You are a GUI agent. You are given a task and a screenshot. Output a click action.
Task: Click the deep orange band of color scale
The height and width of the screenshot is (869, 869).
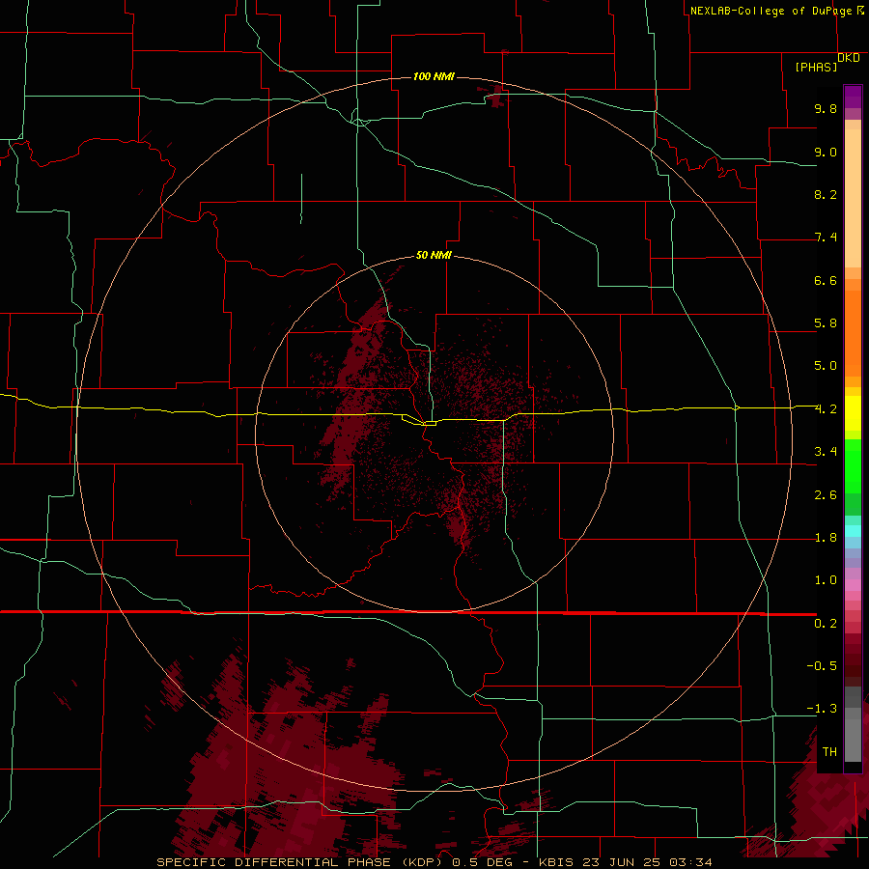[x=853, y=332]
